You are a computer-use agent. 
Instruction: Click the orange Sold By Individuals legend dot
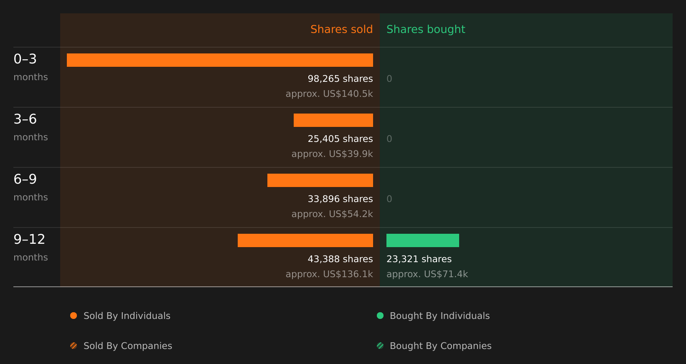(74, 316)
